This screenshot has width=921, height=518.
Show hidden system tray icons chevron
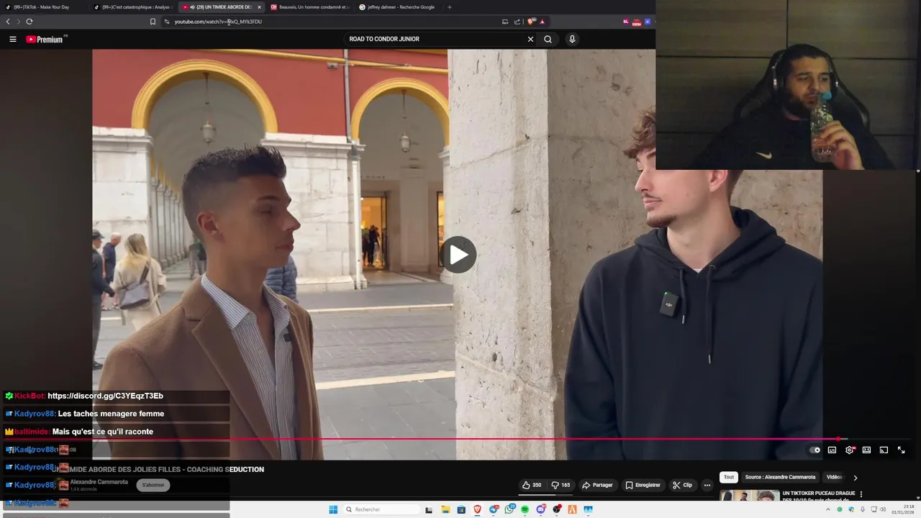[828, 509]
